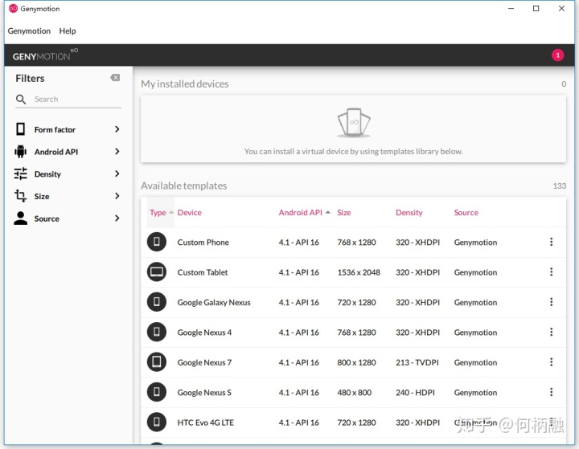Expand the Density filter chevron
579x449 pixels.
click(117, 173)
